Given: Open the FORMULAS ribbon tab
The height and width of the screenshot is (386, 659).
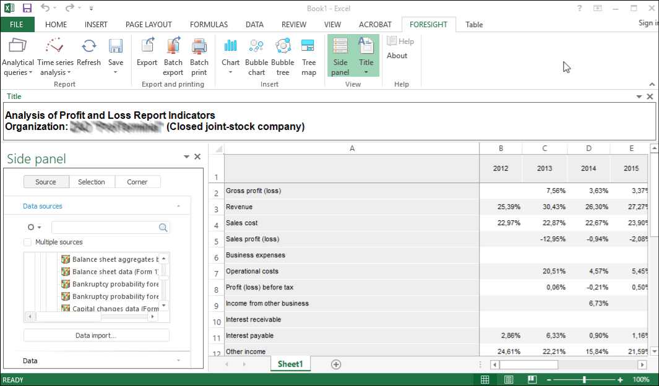Looking at the screenshot, I should coord(209,25).
